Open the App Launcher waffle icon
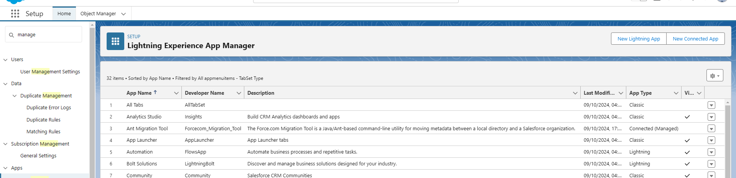The image size is (736, 178). pos(15,14)
